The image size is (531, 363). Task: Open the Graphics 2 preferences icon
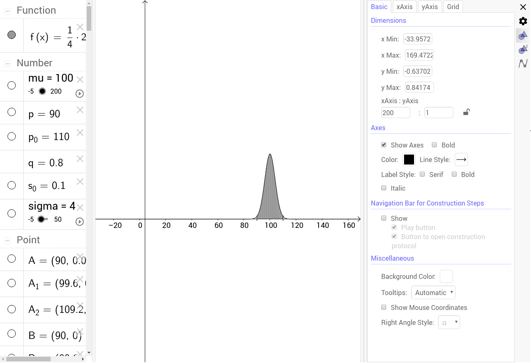522,49
